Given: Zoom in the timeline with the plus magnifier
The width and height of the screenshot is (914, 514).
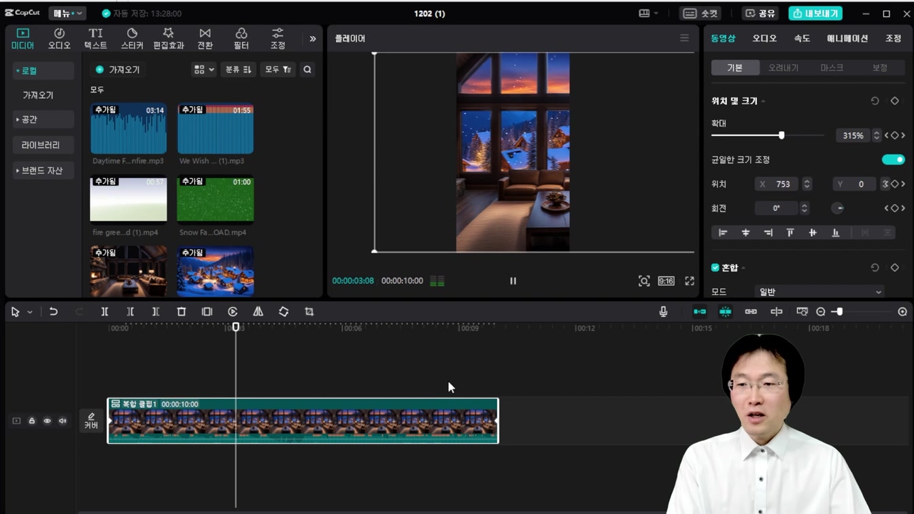Looking at the screenshot, I should click(x=902, y=311).
